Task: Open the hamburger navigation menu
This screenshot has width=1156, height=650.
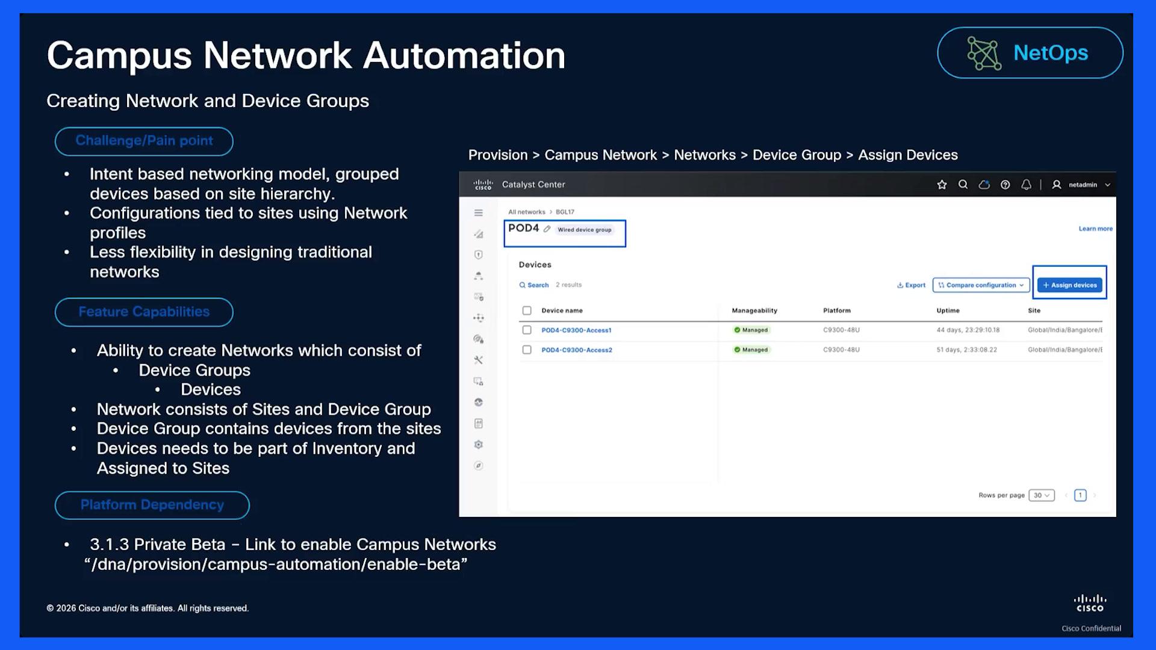Action: pyautogui.click(x=479, y=212)
